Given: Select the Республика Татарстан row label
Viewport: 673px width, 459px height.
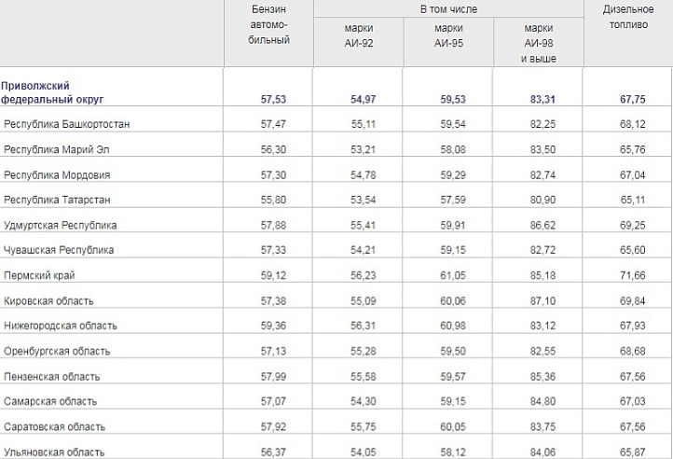Looking at the screenshot, I should (58, 200).
